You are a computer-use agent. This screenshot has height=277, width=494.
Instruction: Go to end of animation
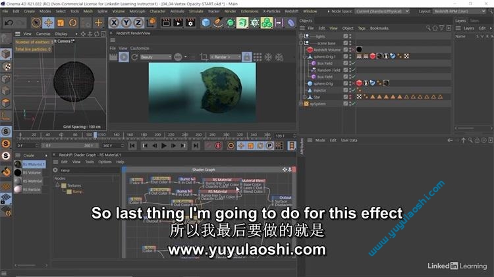coord(196,146)
